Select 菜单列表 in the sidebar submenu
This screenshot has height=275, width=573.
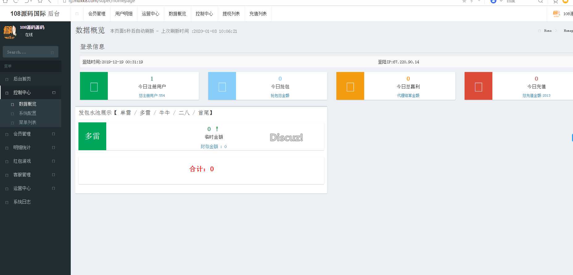coord(27,122)
